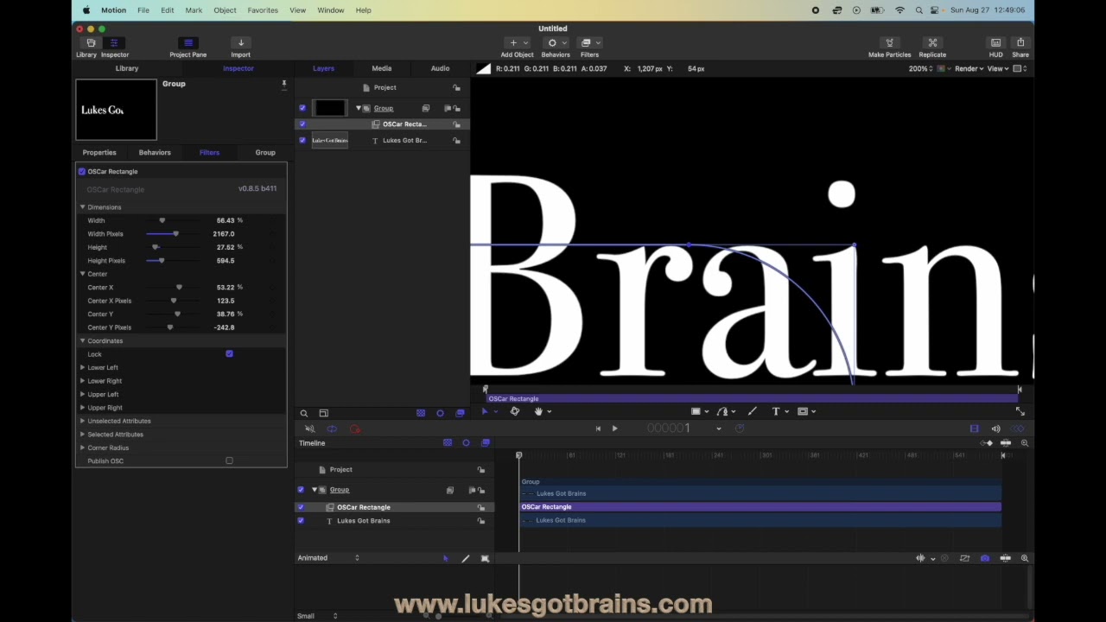
Task: Switch to the Media tab
Action: point(381,68)
